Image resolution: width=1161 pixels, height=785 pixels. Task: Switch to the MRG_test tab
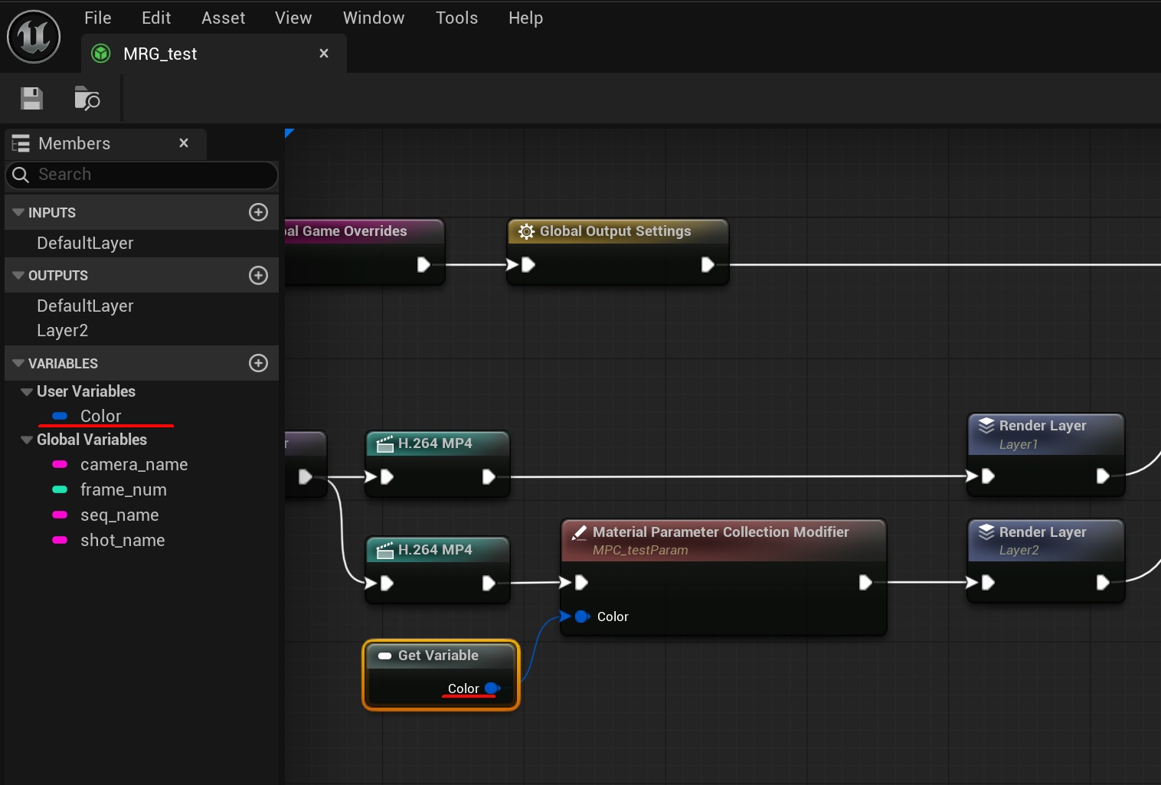(160, 54)
